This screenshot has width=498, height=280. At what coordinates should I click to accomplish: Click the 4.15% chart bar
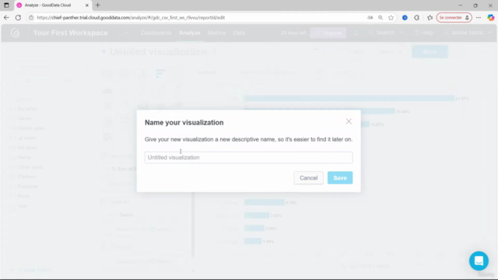pos(264,202)
